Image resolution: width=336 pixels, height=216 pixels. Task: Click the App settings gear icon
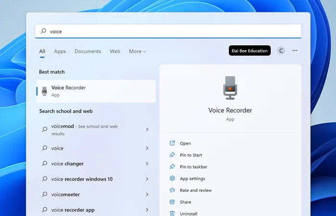[x=172, y=179]
